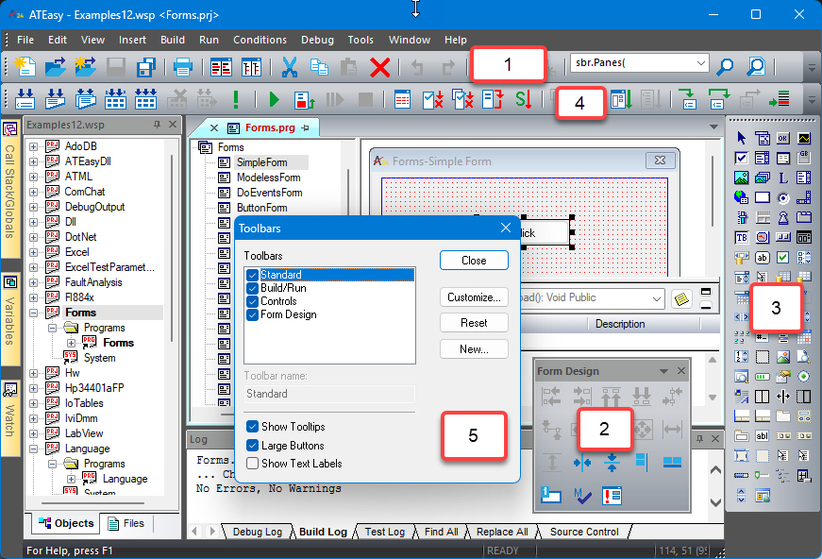
Task: Click the magnifier Find icon beside search box
Action: coord(725,65)
